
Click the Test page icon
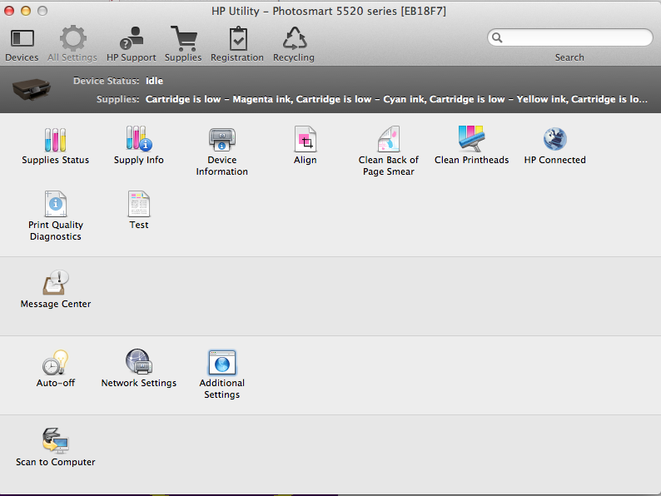[x=139, y=204]
